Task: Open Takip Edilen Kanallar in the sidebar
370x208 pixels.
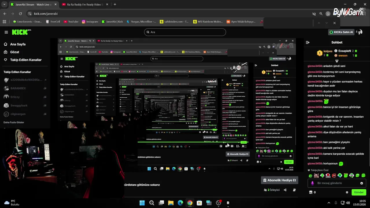Action: pos(26,60)
